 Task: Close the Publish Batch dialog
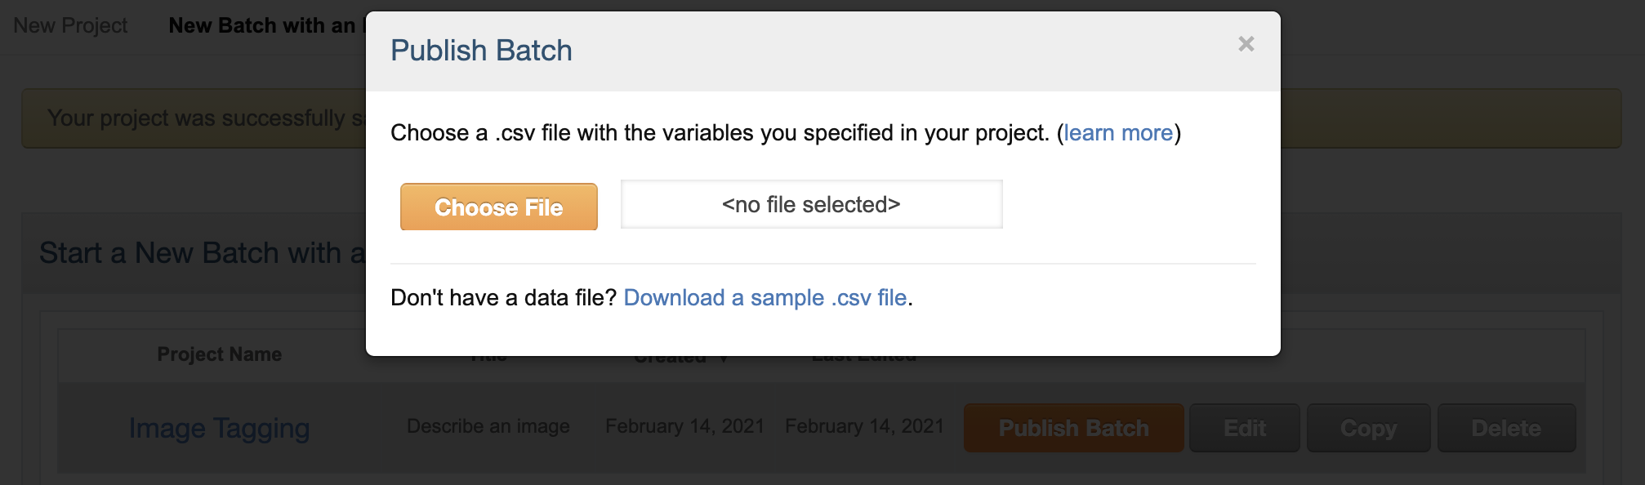click(x=1246, y=44)
